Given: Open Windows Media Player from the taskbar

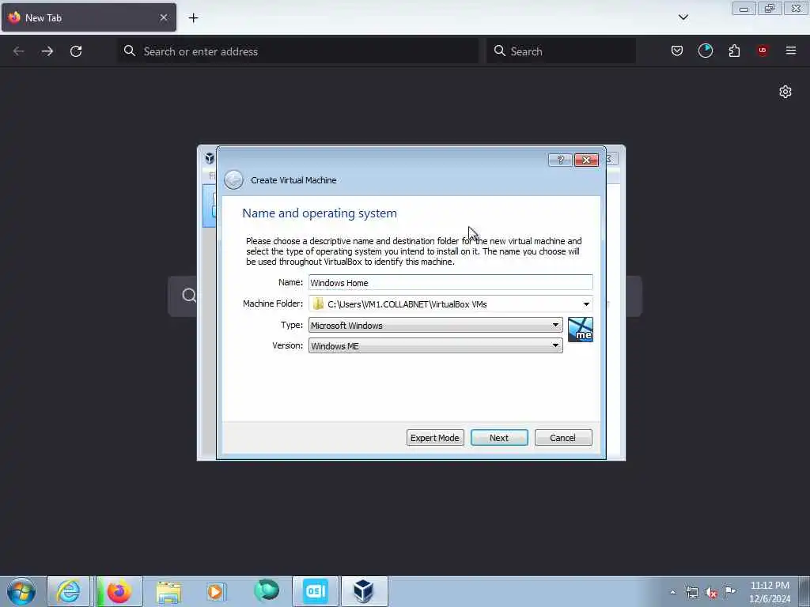Looking at the screenshot, I should (216, 591).
